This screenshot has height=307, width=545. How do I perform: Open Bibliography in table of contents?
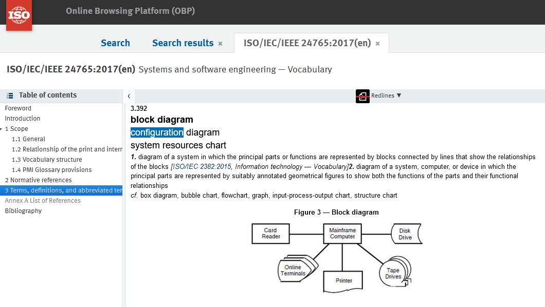23,211
